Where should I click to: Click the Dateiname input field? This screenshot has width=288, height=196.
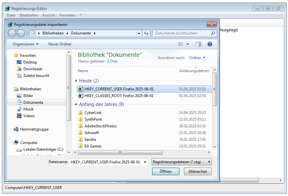coord(106,162)
